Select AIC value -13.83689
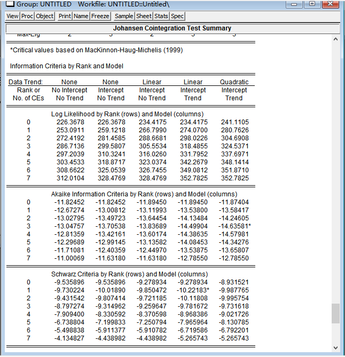Screen dimensions: 345x357 point(152,226)
